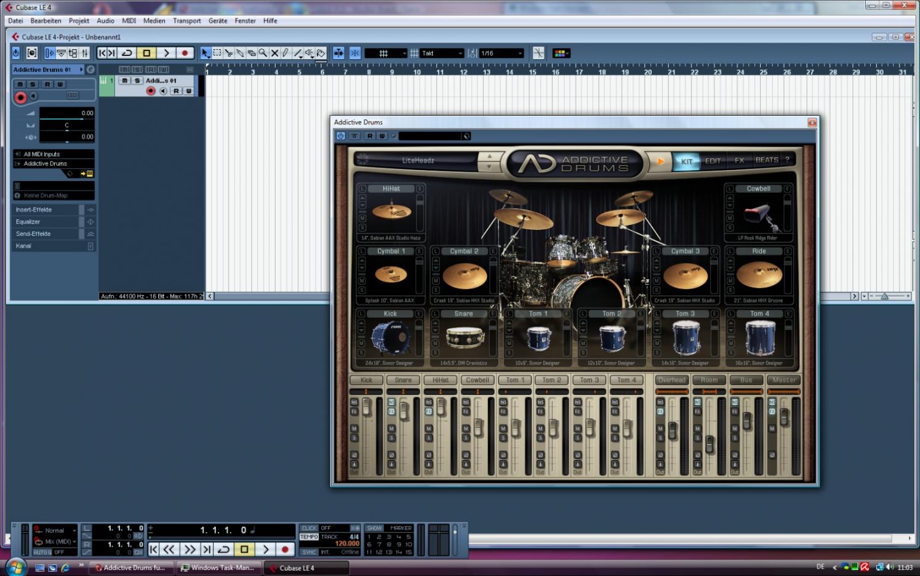Viewport: 920px width, 576px height.
Task: Open the Takt grid type dropdown
Action: tap(442, 53)
